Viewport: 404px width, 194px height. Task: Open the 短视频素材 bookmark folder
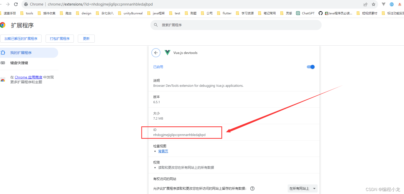click(367, 13)
